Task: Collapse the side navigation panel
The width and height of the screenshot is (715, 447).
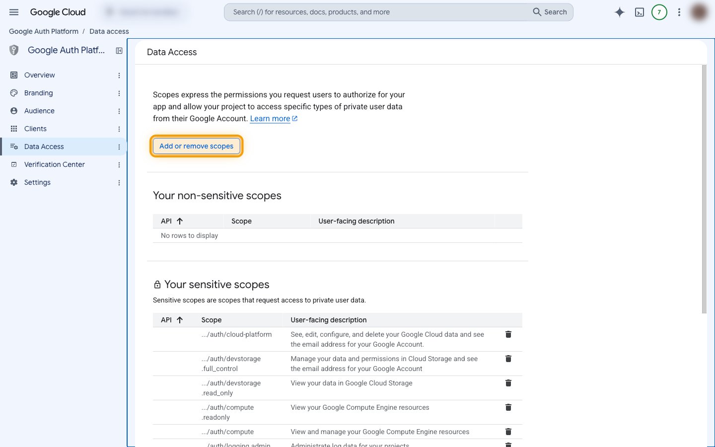Action: 119,50
